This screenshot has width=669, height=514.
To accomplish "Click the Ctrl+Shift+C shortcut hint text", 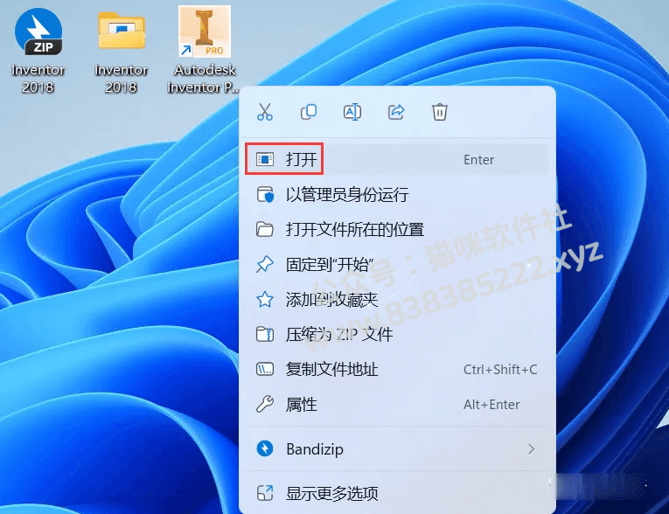I will click(x=500, y=370).
